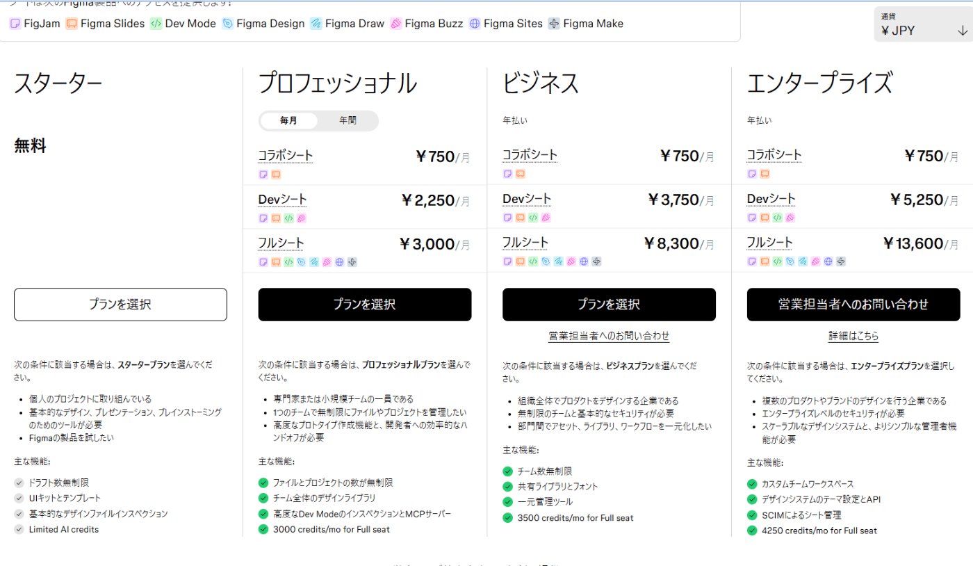The image size is (973, 566).
Task: Open the 詳細はこちら link
Action: pyautogui.click(x=853, y=336)
